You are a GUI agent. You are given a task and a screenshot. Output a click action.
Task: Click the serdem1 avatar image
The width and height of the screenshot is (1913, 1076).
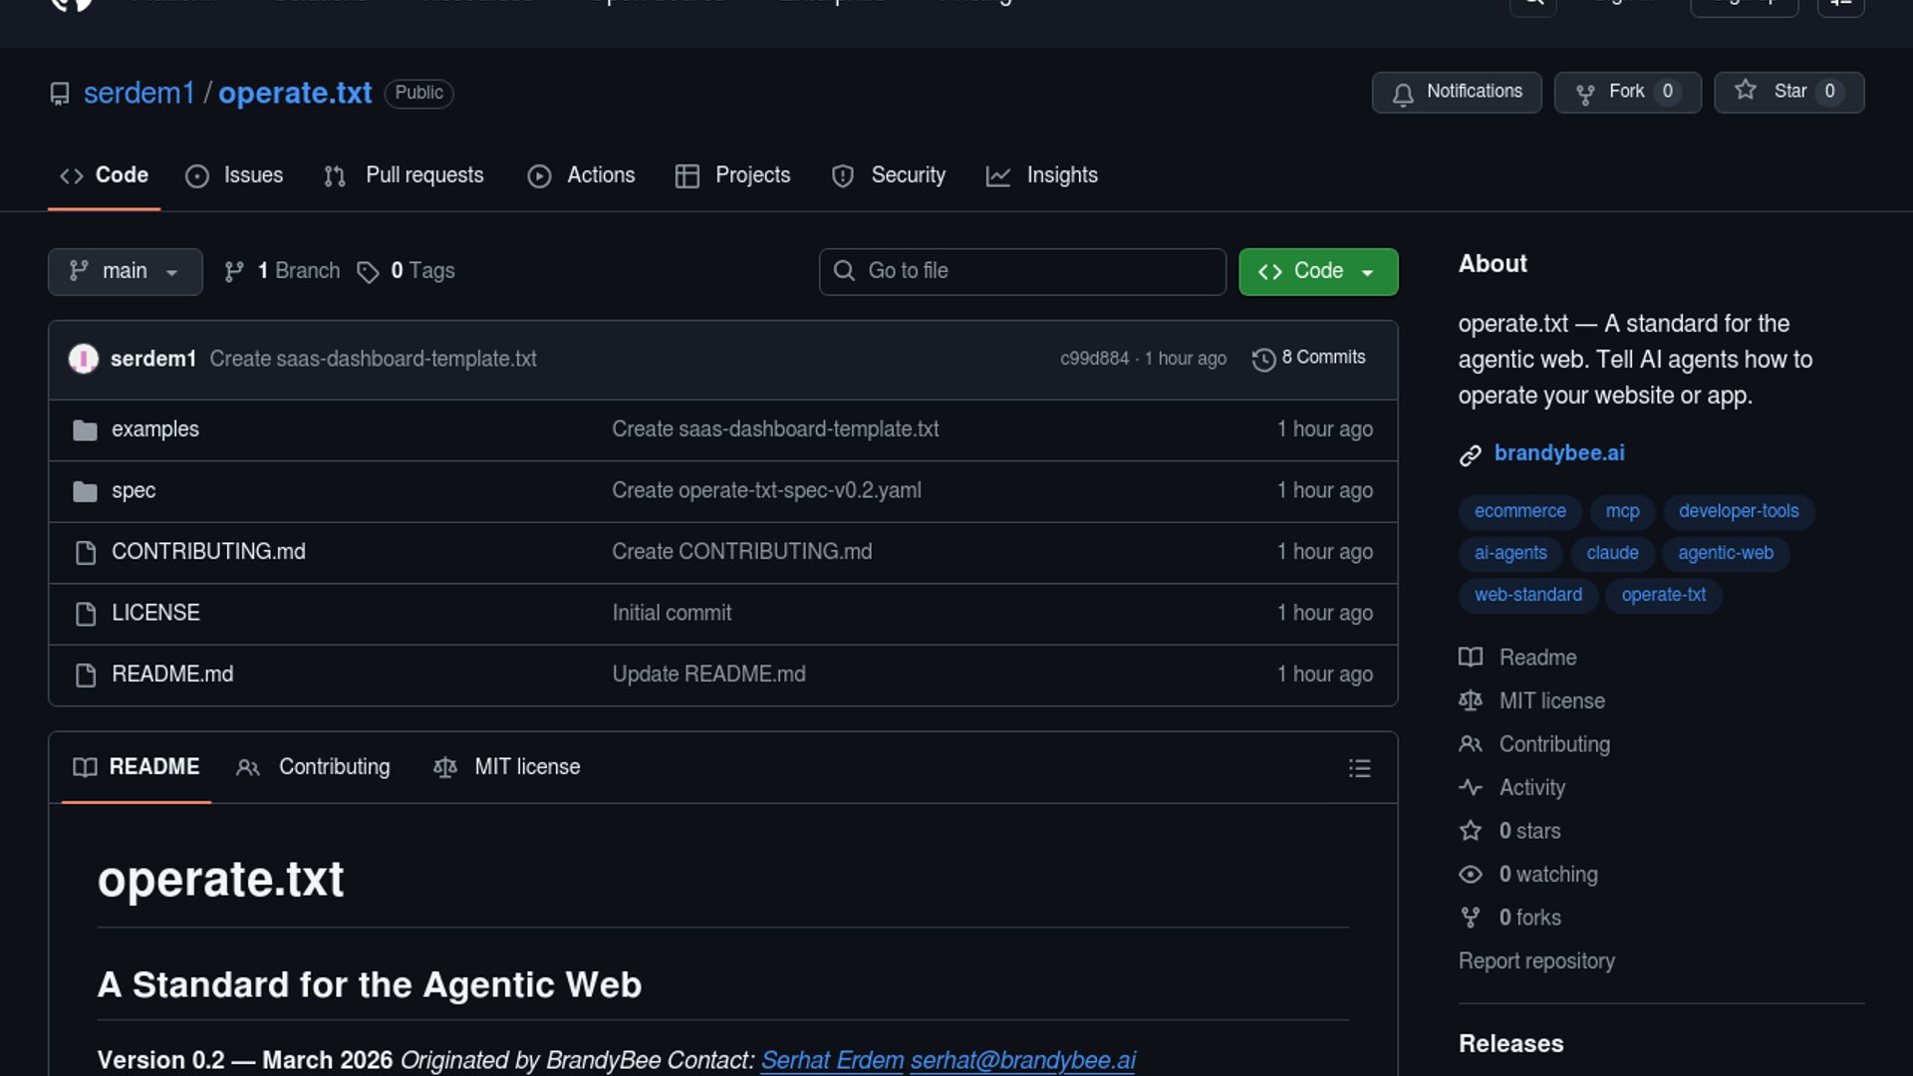[84, 359]
